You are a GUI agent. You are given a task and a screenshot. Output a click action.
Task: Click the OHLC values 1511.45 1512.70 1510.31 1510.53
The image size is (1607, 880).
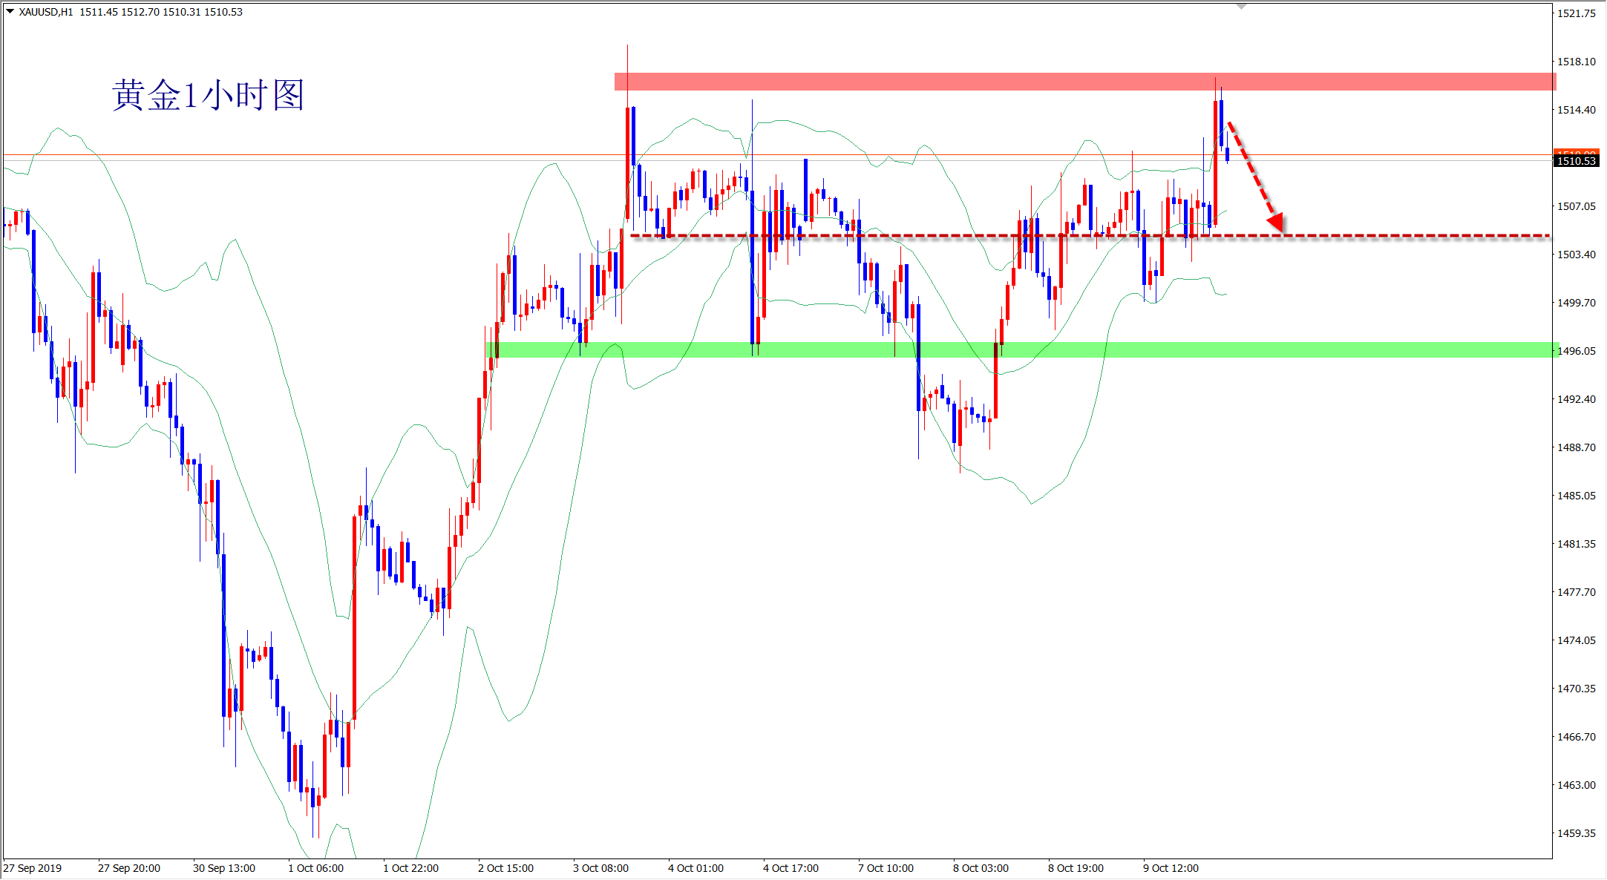tap(161, 12)
